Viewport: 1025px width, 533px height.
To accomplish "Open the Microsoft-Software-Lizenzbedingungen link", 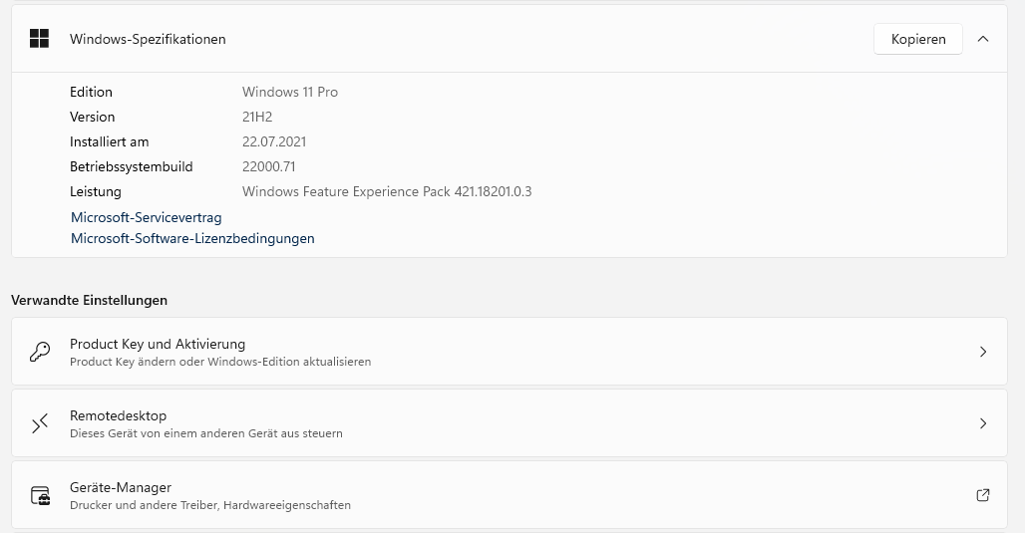I will point(192,239).
